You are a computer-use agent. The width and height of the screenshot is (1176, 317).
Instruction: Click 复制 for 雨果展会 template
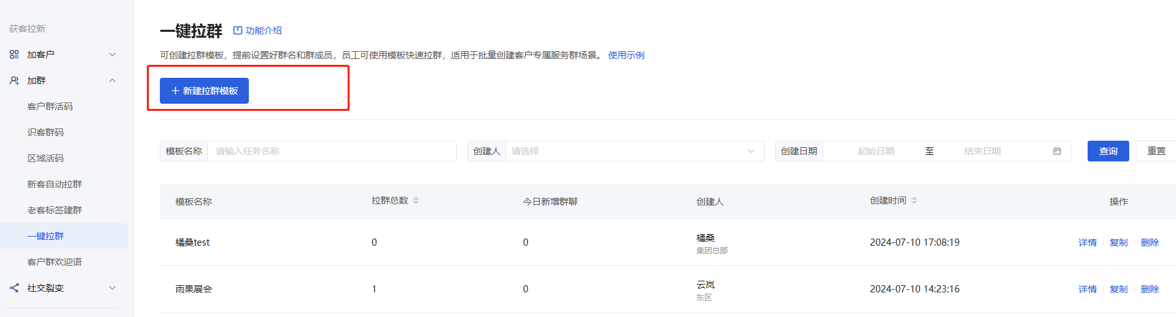(1119, 289)
